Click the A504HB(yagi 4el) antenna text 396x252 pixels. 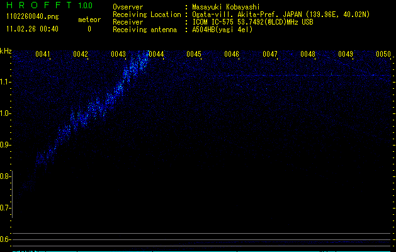222,30
